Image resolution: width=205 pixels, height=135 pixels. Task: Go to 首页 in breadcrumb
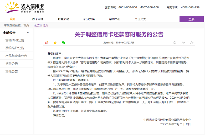coord(26,25)
